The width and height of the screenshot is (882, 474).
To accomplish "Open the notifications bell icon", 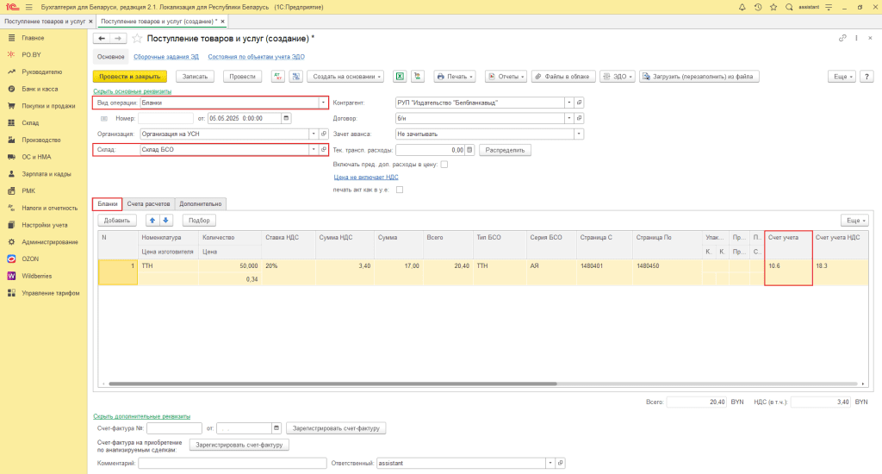I will click(742, 7).
